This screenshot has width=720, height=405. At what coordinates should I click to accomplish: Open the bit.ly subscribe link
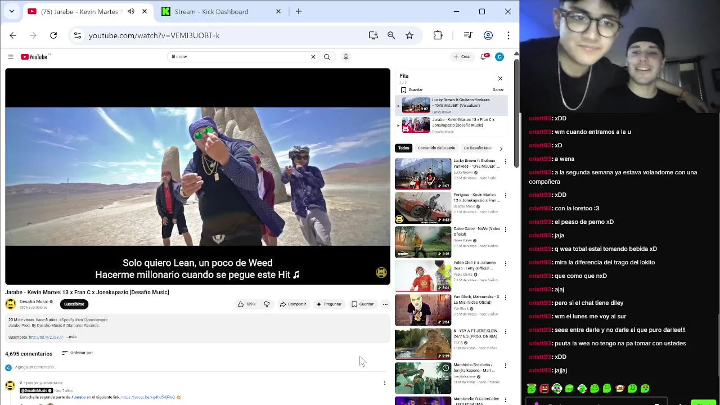(46, 337)
